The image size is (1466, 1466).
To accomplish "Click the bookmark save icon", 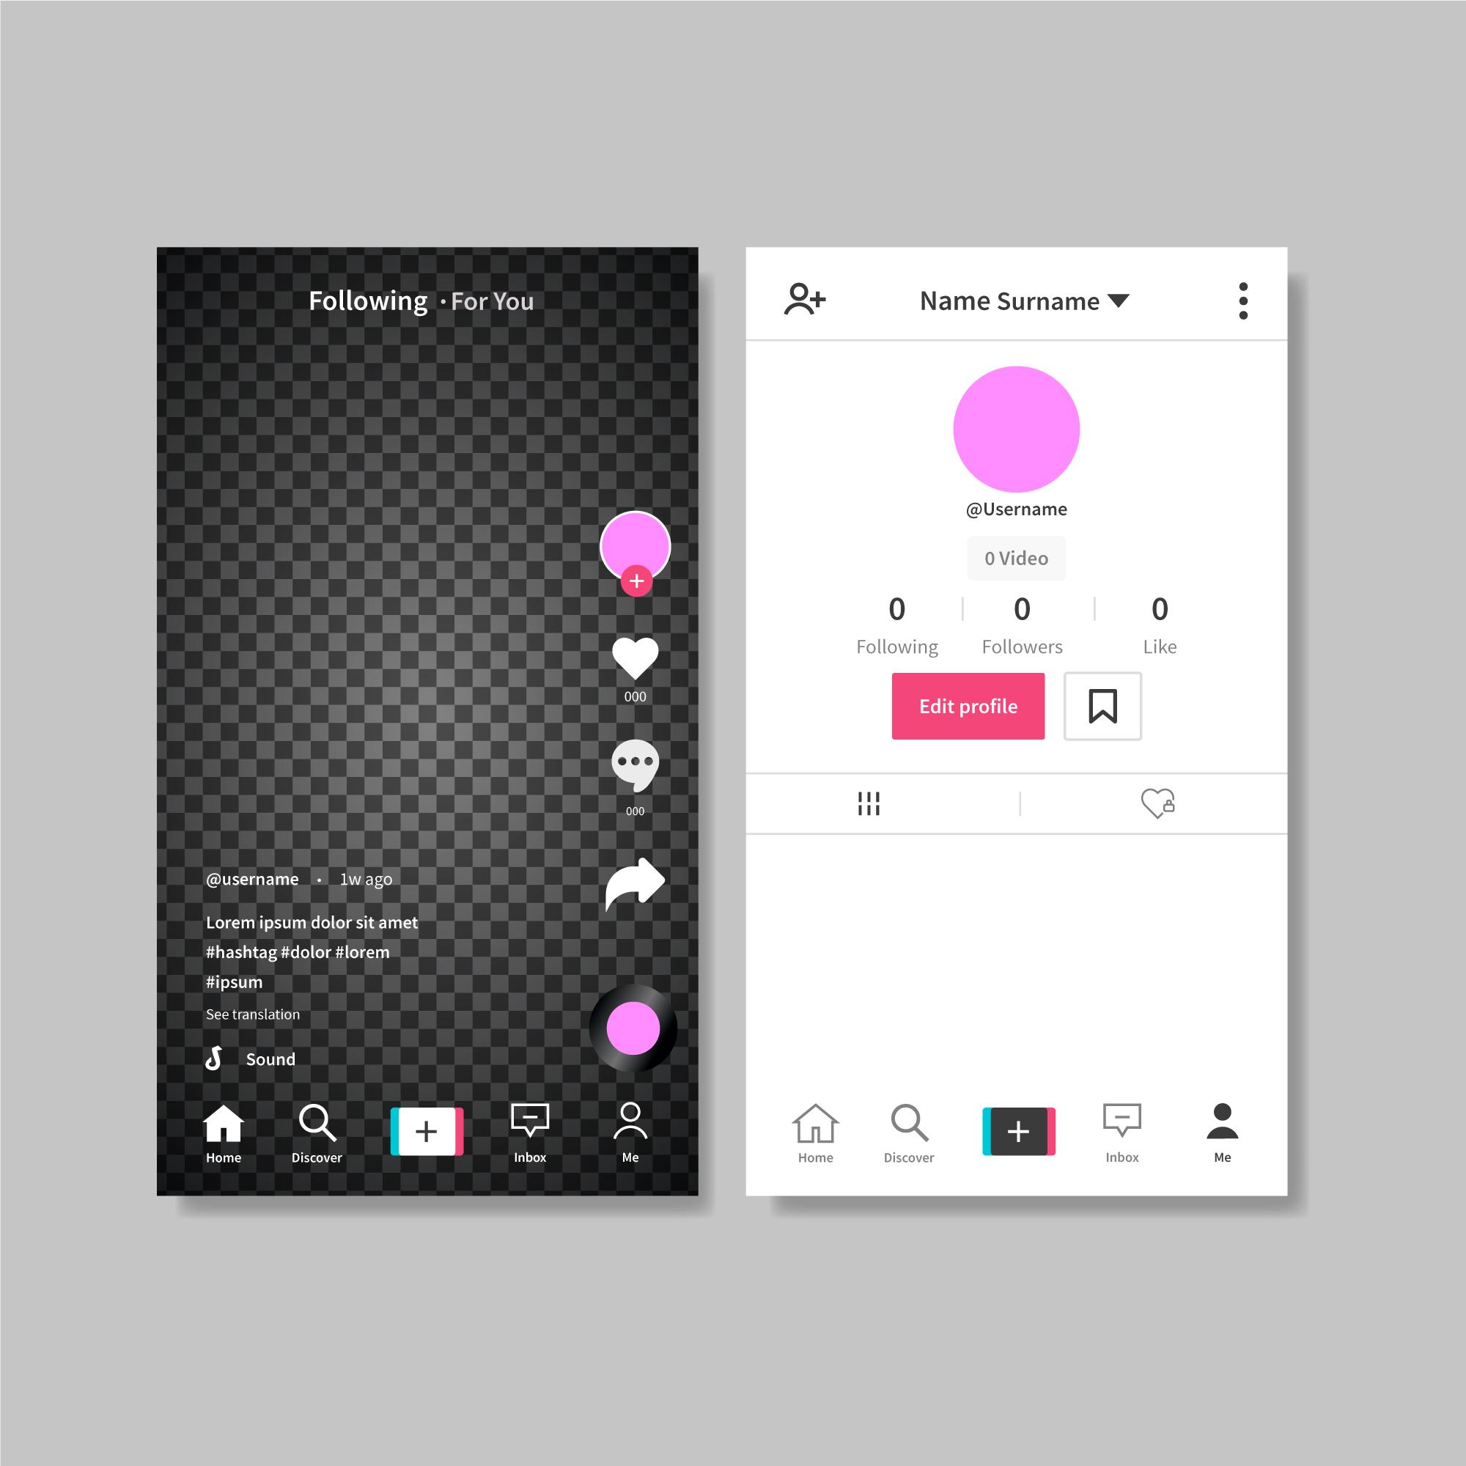I will coord(1106,705).
